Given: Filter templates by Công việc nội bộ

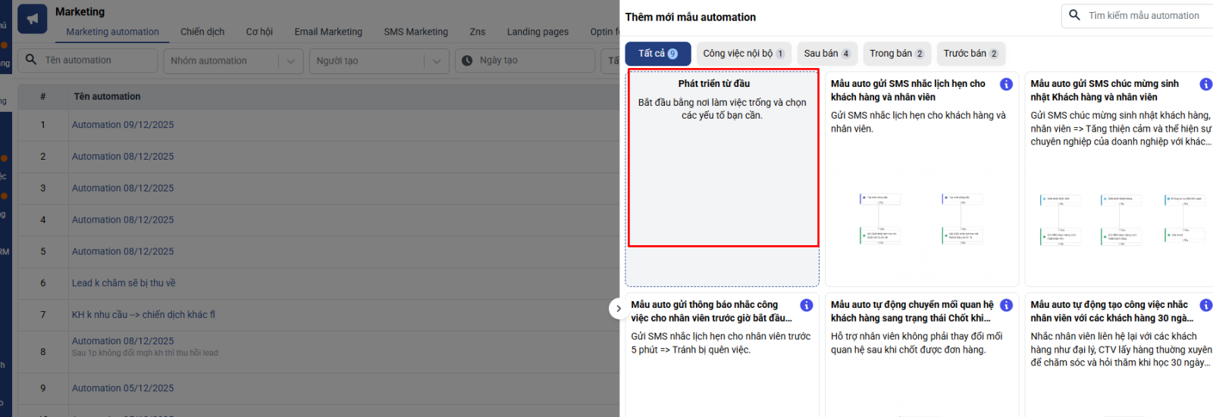Looking at the screenshot, I should pyautogui.click(x=743, y=54).
